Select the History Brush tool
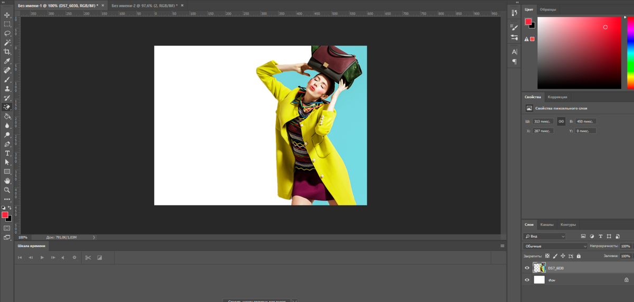 pyautogui.click(x=7, y=98)
